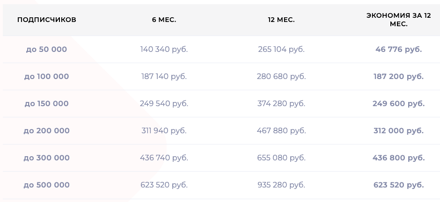Click the 374 280 руб. price cell
Image resolution: width=440 pixels, height=202 pixels.
tap(281, 104)
